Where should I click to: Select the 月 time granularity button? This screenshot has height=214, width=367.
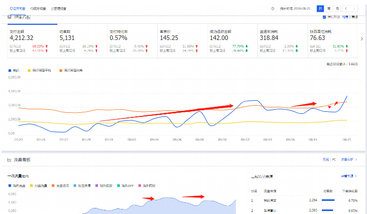click(x=337, y=9)
